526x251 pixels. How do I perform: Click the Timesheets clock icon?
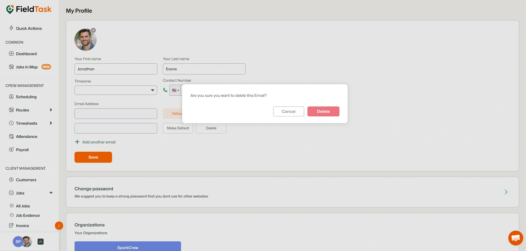tap(11, 123)
